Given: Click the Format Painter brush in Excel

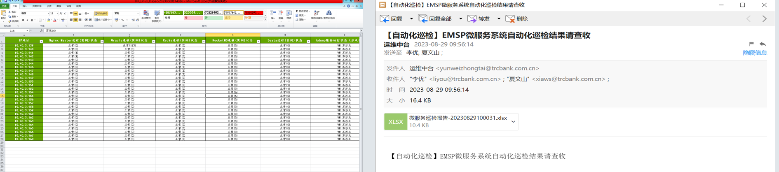Looking at the screenshot, I should coord(9,21).
